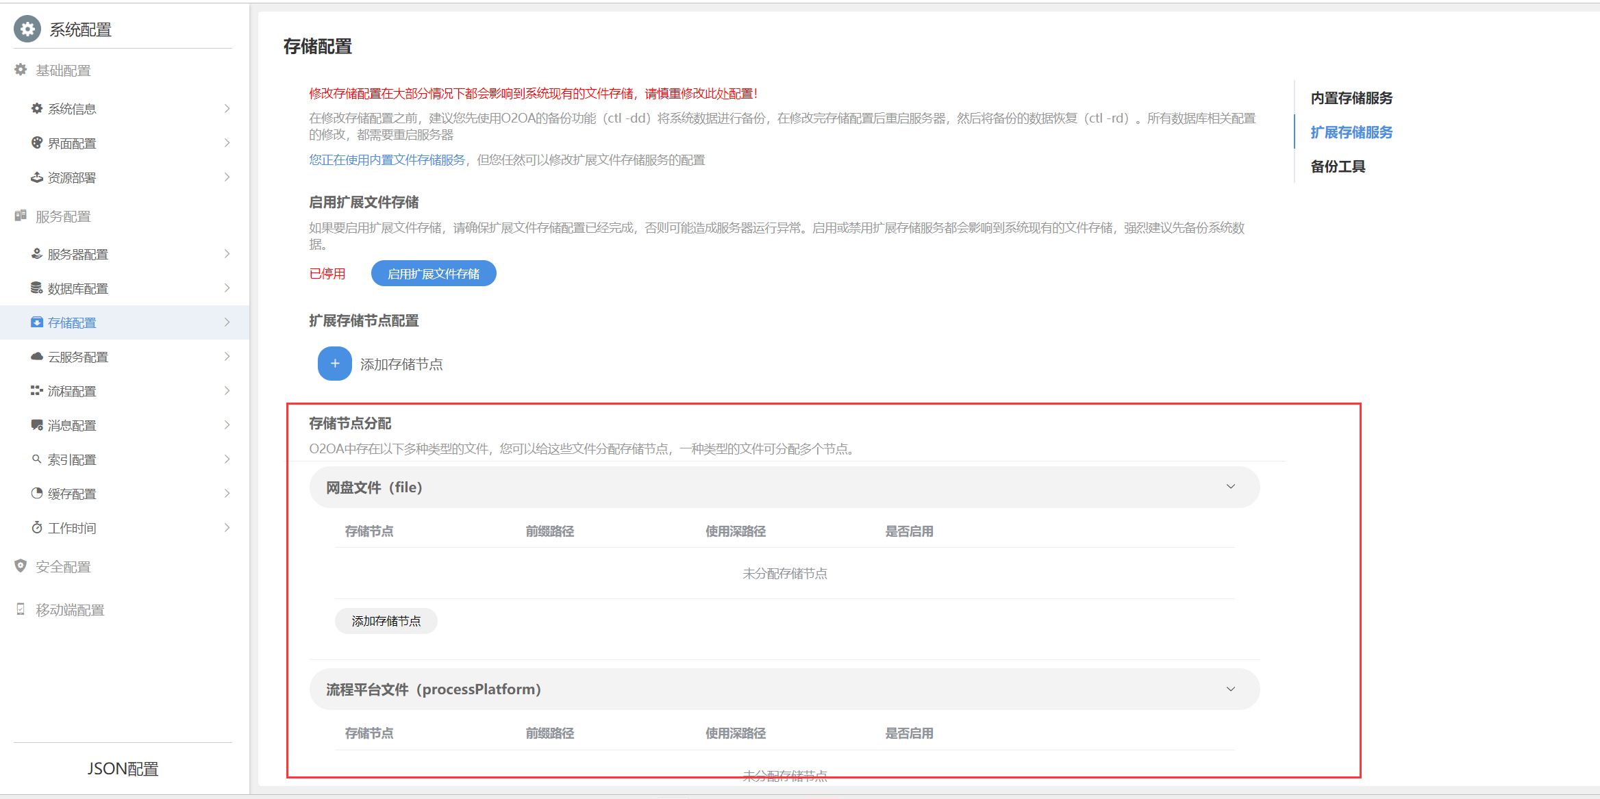The width and height of the screenshot is (1600, 799).
Task: Click the work time clock icon
Action: click(37, 528)
